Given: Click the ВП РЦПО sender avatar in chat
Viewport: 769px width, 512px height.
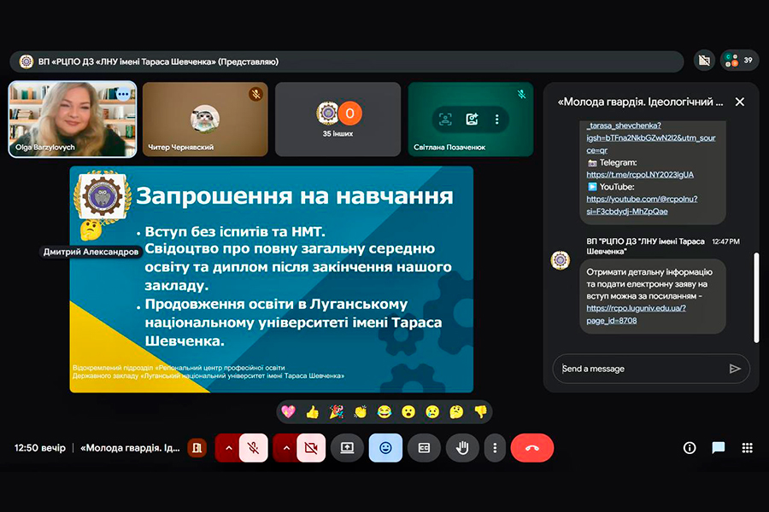Looking at the screenshot, I should (x=560, y=260).
